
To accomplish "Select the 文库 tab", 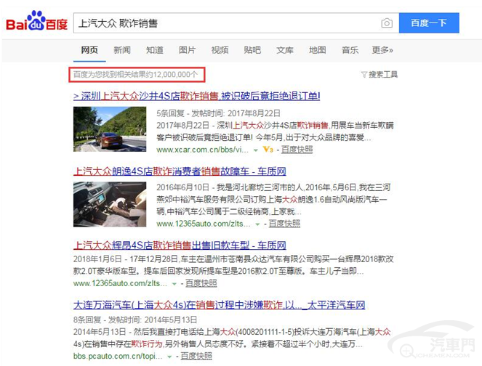I will coord(285,50).
